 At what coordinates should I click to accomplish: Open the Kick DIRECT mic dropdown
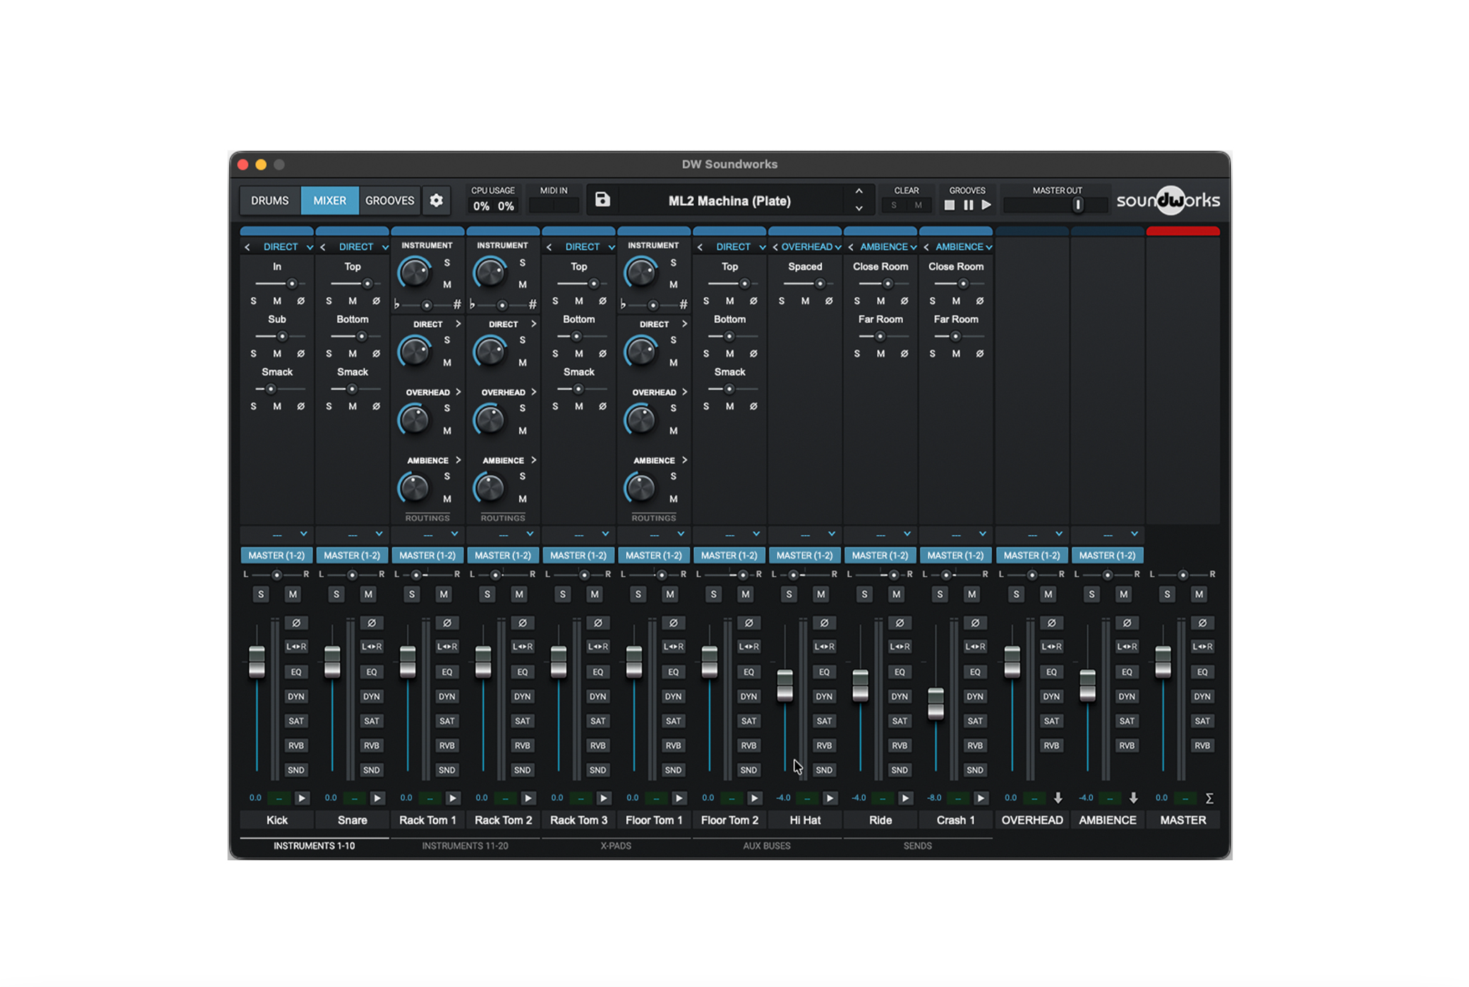coord(309,247)
